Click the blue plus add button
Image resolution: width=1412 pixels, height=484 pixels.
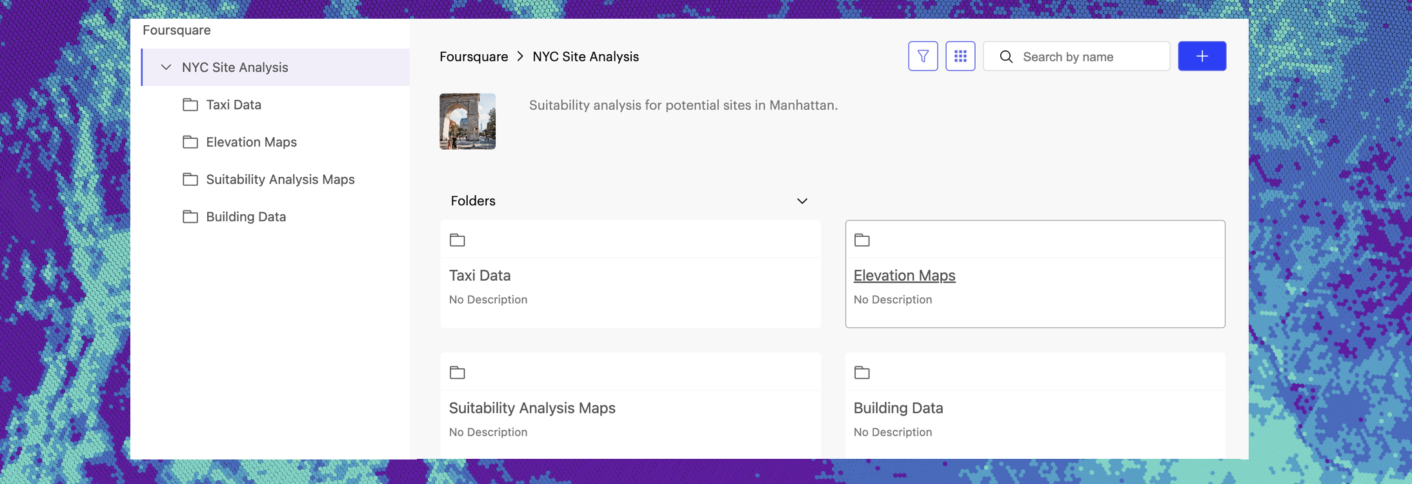[x=1202, y=56]
